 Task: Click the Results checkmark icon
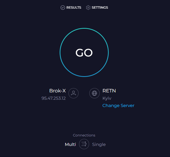63,8
